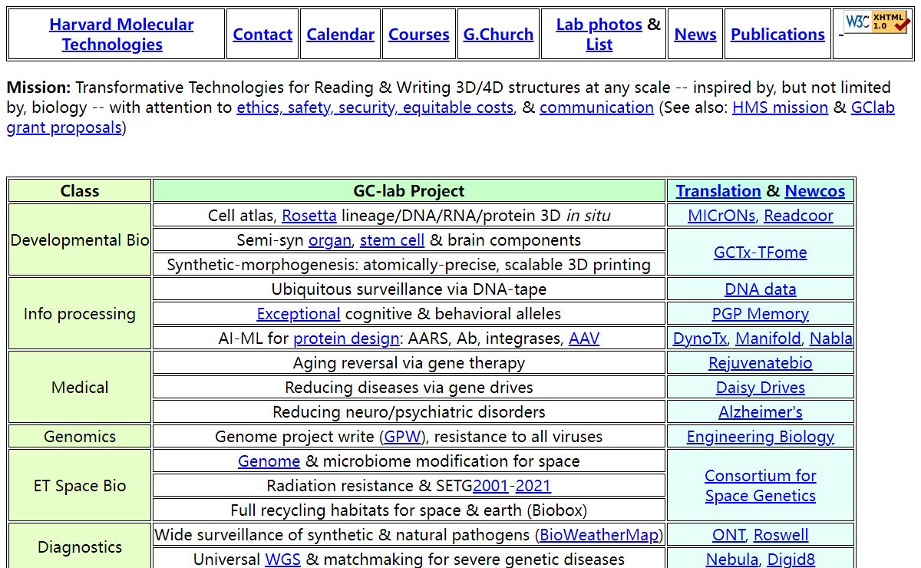Select the ET Space Bio class cell

[x=80, y=486]
